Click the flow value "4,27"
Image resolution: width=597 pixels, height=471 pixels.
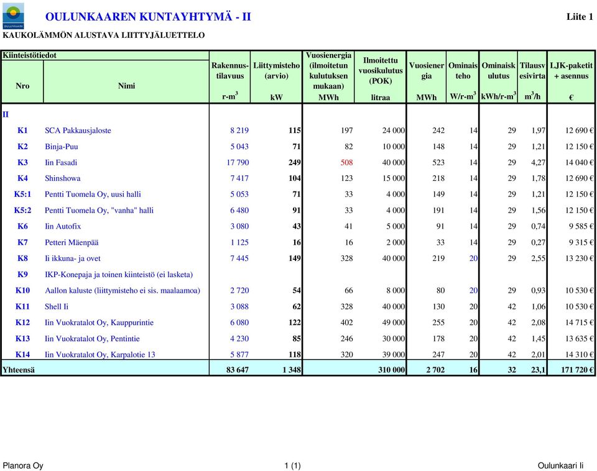(539, 162)
